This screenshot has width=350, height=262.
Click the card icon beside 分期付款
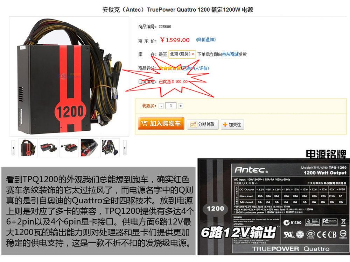(x=193, y=124)
